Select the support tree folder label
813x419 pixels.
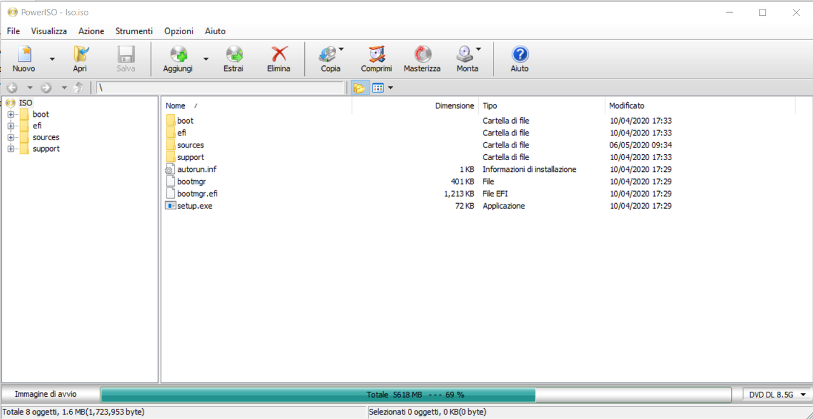[46, 149]
